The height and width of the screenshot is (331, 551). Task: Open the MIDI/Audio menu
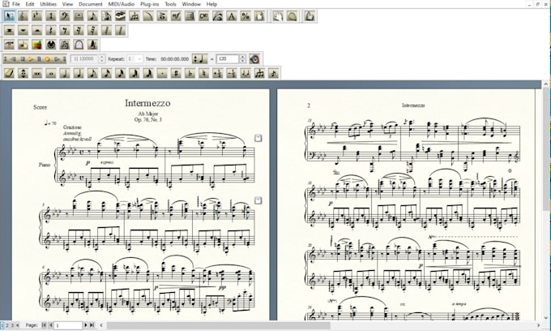coord(122,4)
